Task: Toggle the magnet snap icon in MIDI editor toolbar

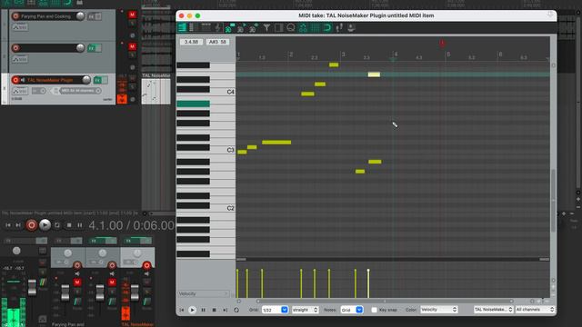Action: tap(327, 27)
